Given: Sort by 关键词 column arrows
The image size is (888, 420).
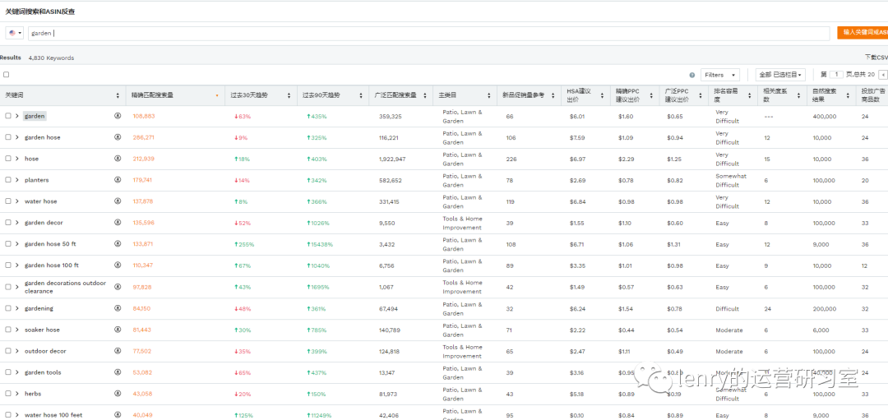Looking at the screenshot, I should pos(118,95).
